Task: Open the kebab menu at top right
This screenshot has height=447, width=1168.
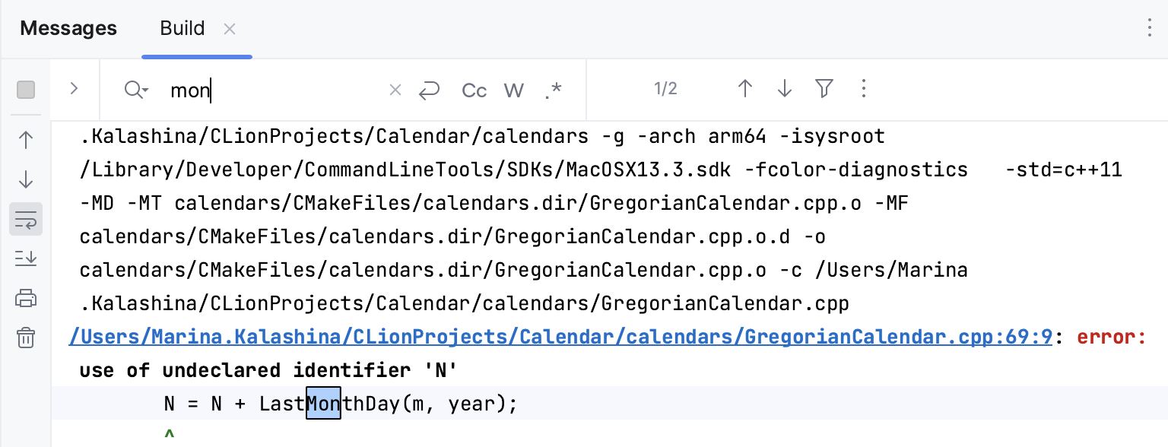Action: 1150,28
